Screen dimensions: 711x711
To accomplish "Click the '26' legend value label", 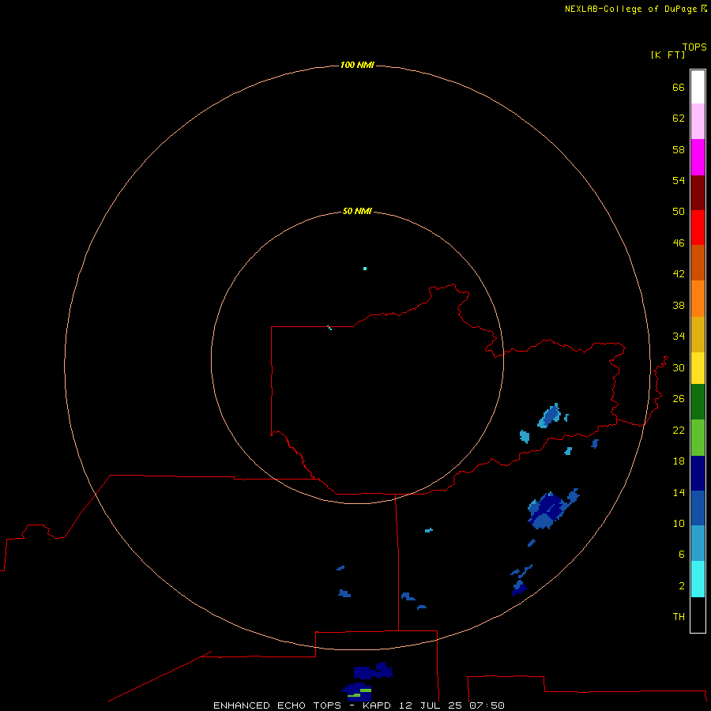I will [x=679, y=399].
